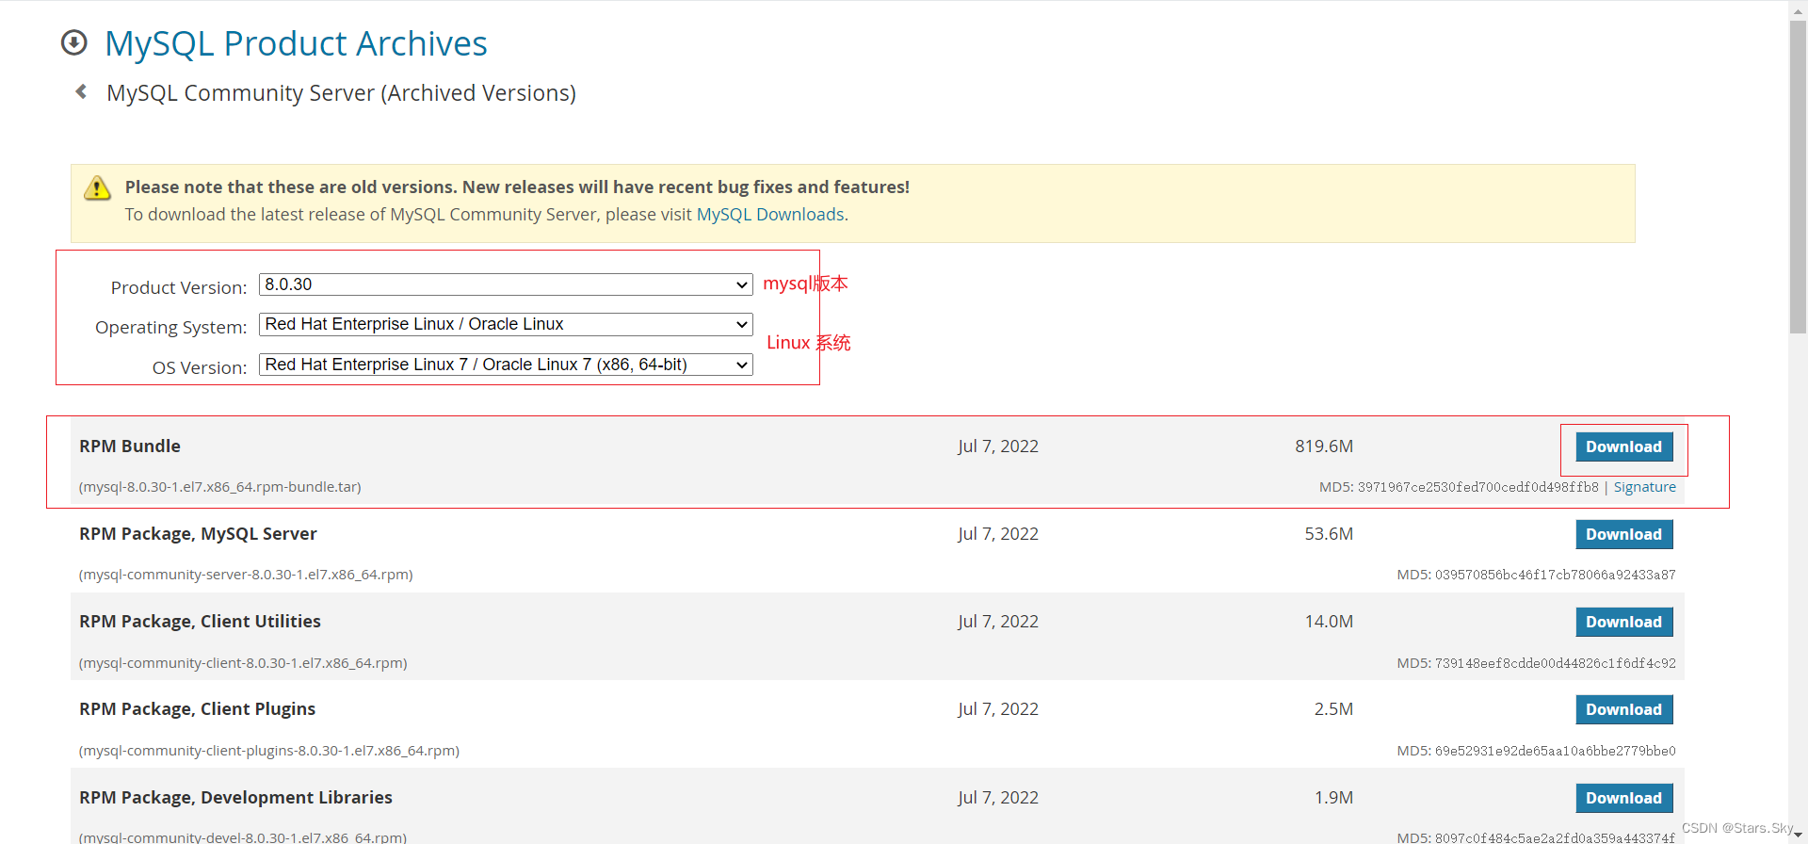Click the Jul 7, 2022 date of RPM Bundle

(x=998, y=446)
